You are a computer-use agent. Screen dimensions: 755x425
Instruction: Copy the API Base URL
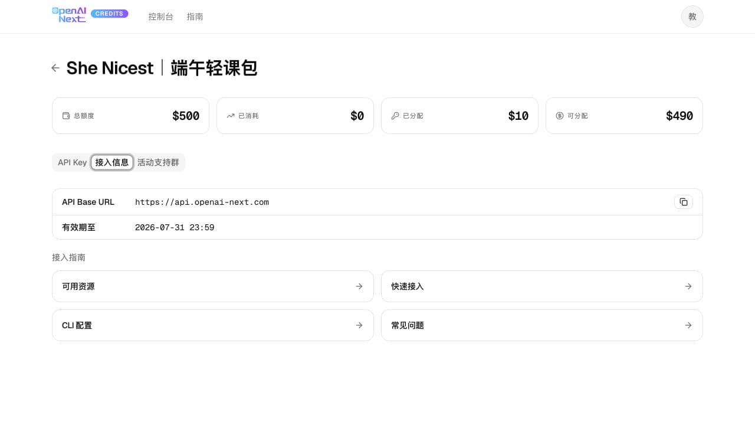(x=684, y=202)
